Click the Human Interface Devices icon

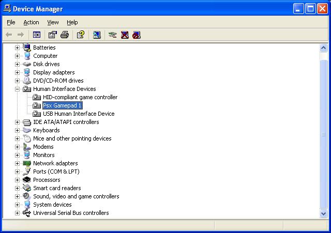27,89
